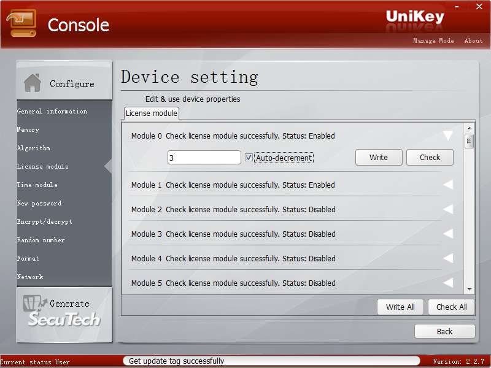The image size is (491, 368).
Task: Open the Random number page
Action: (41, 240)
